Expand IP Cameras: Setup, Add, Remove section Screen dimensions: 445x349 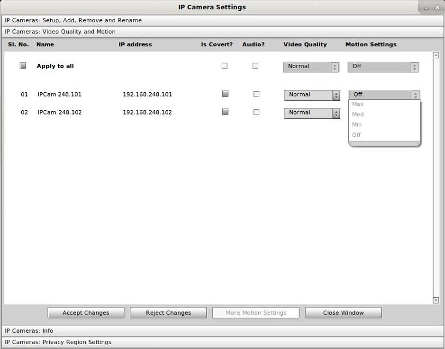click(73, 20)
